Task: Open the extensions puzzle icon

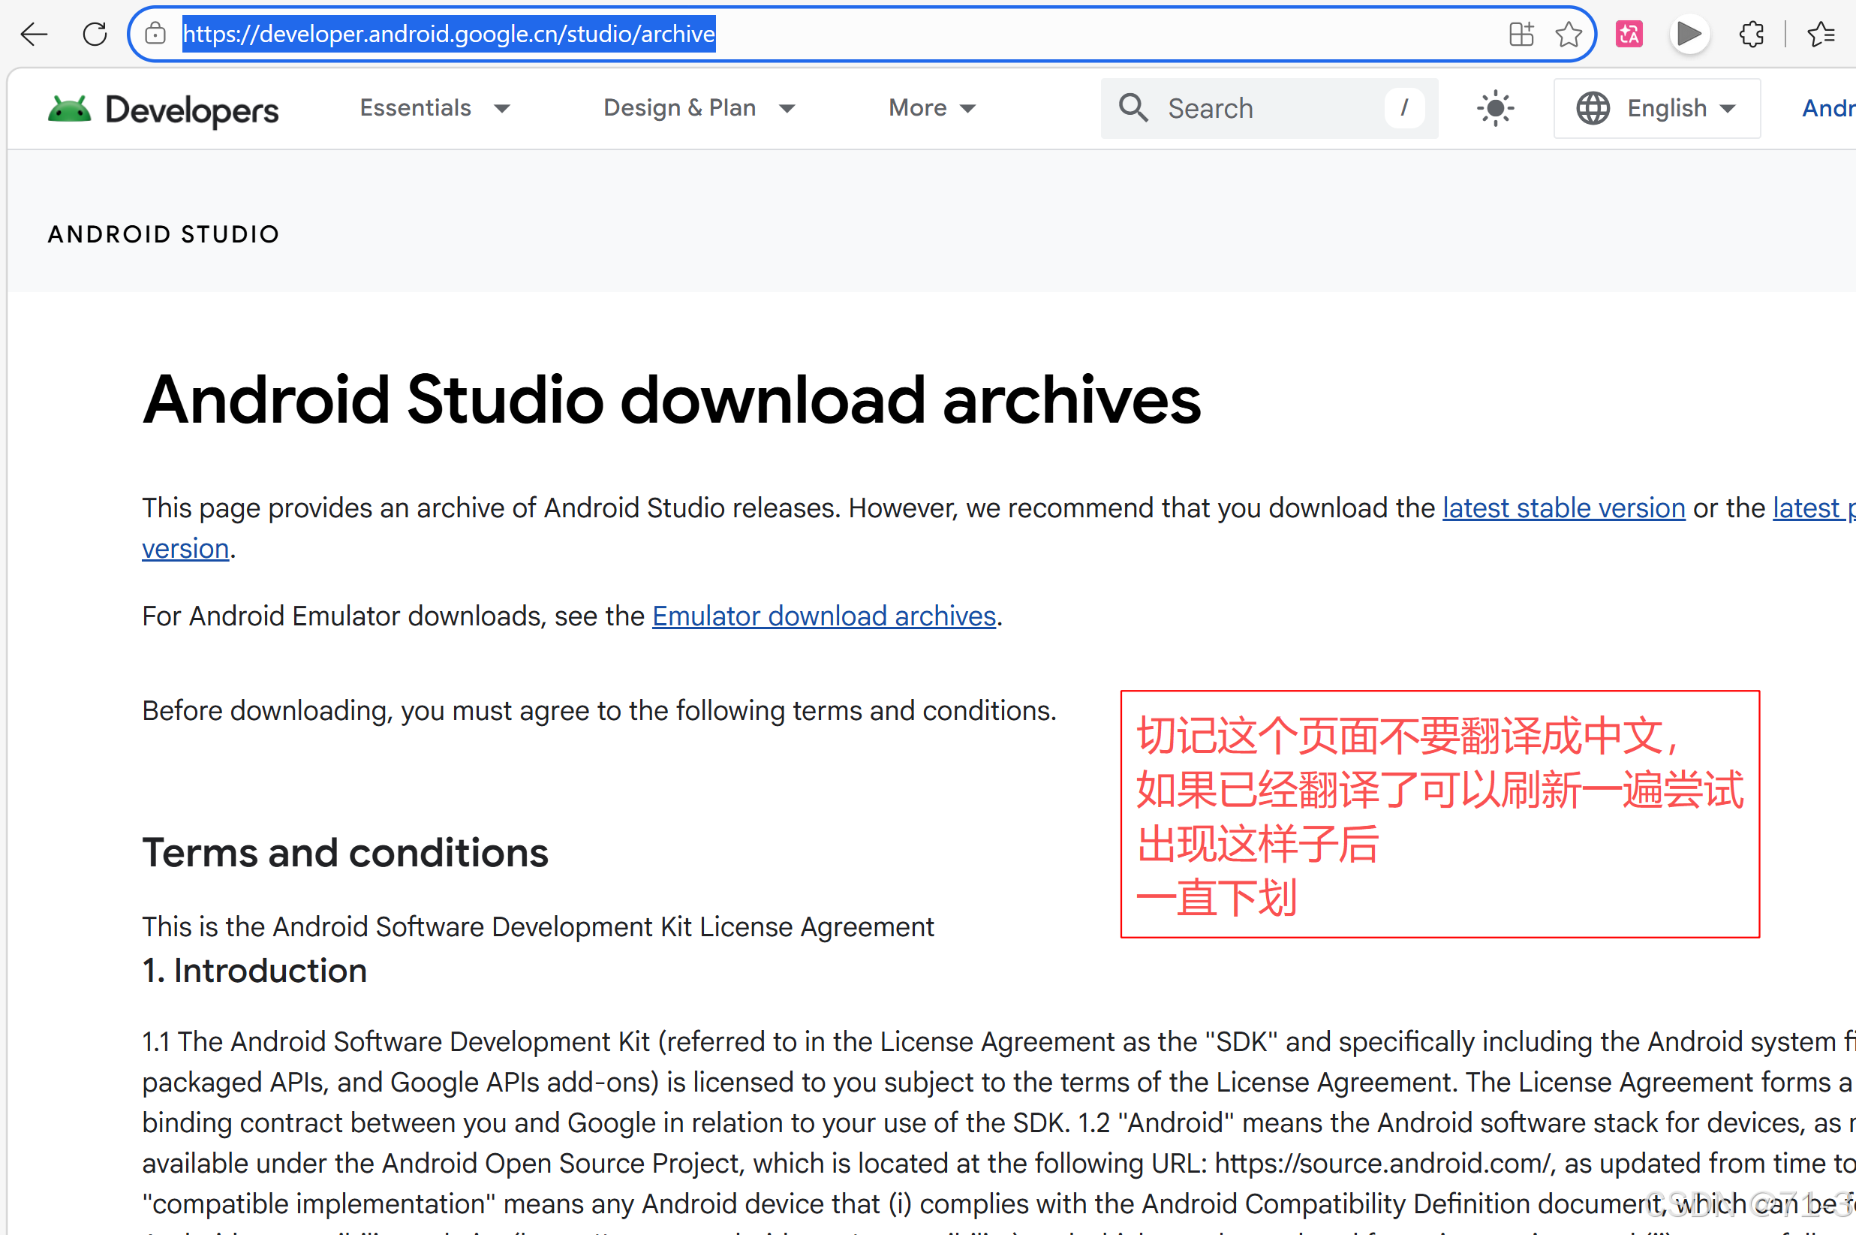Action: (1750, 34)
